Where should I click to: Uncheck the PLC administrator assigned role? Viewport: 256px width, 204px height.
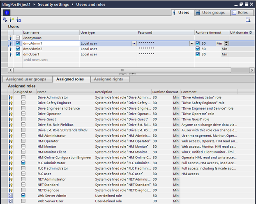tap(23, 162)
